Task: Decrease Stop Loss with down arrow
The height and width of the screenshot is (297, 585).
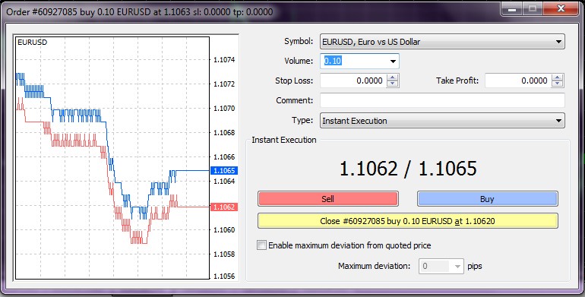Action: (x=393, y=84)
